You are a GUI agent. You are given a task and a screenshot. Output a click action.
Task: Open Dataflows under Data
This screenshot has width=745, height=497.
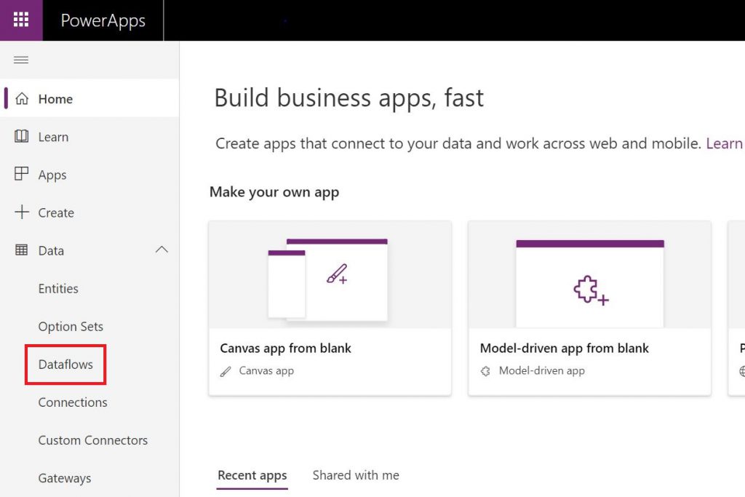coord(65,365)
